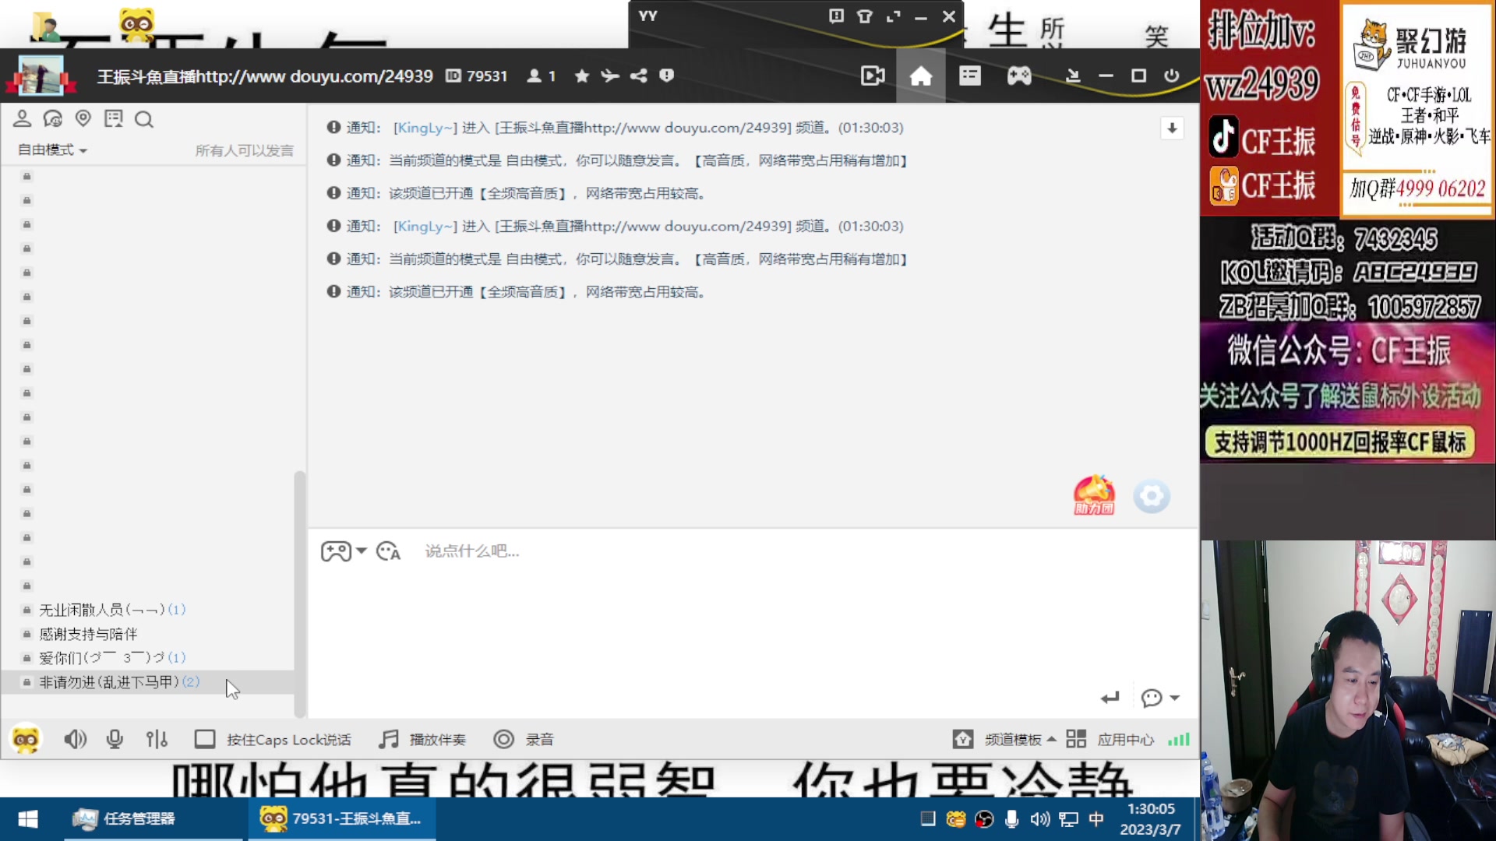Check network signal strength bars

tap(1179, 739)
